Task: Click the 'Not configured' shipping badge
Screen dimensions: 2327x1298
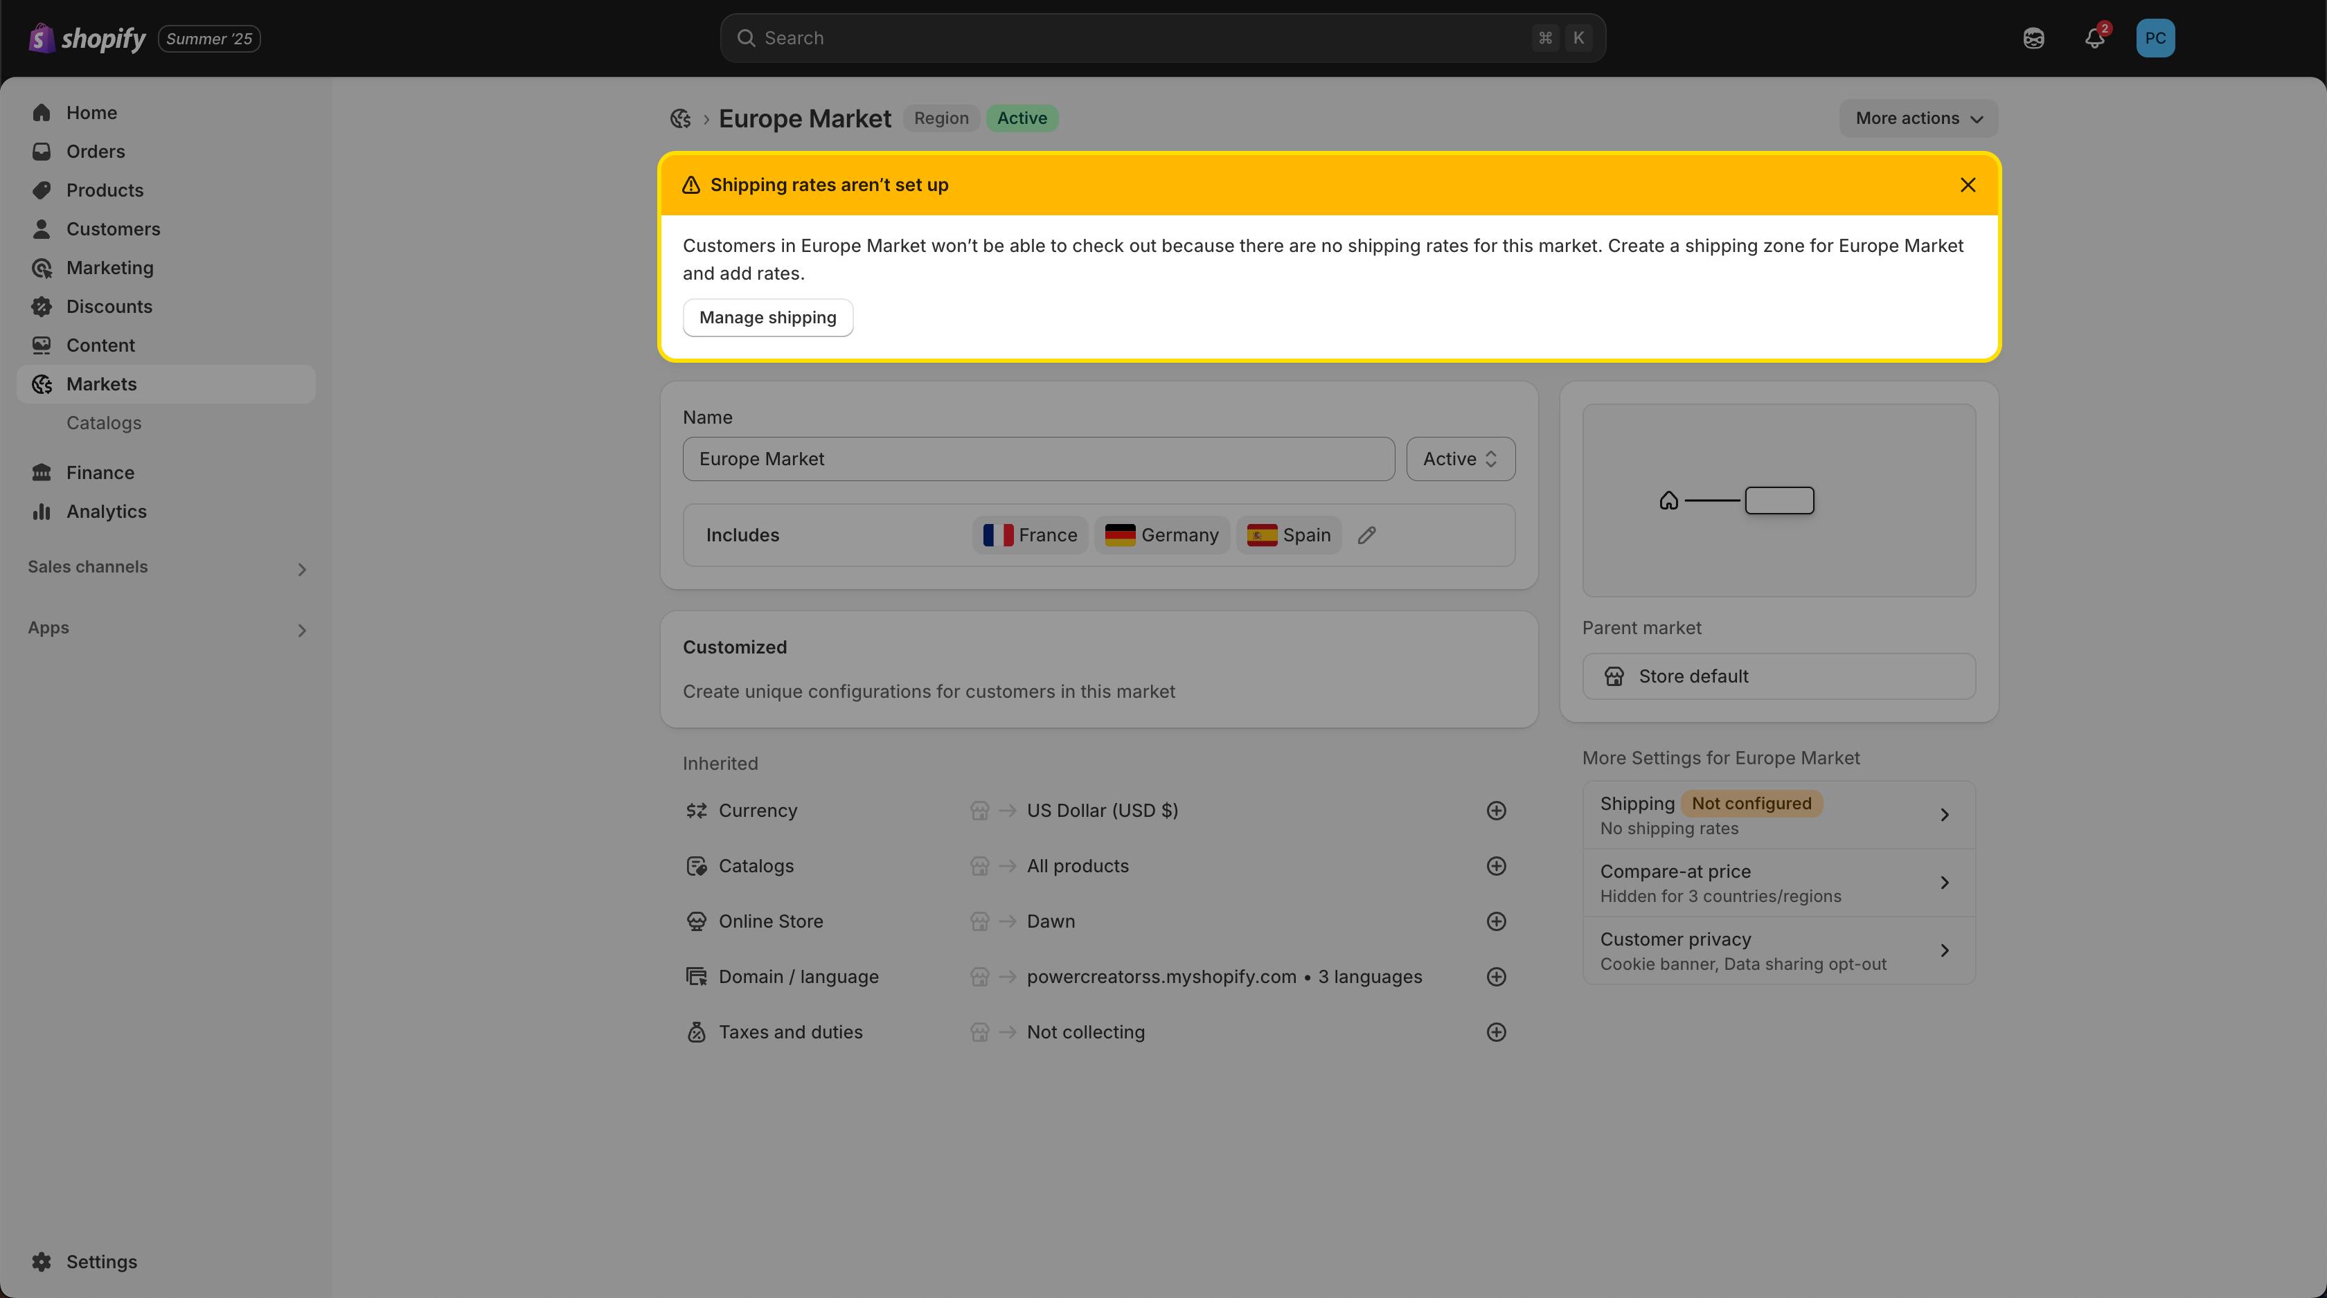Action: (x=1751, y=803)
